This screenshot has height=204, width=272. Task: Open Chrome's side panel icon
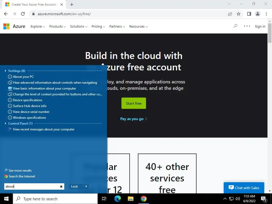pos(249,14)
